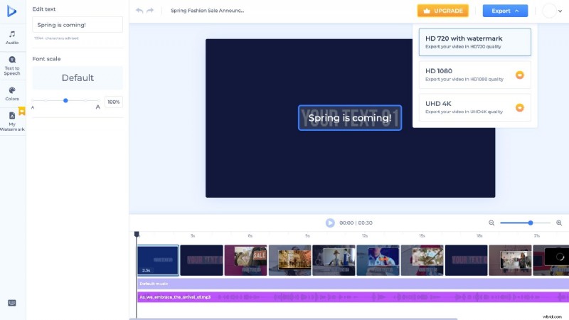Viewport: 569px width, 320px height.
Task: Choose UHD 4K export option
Action: (474, 107)
